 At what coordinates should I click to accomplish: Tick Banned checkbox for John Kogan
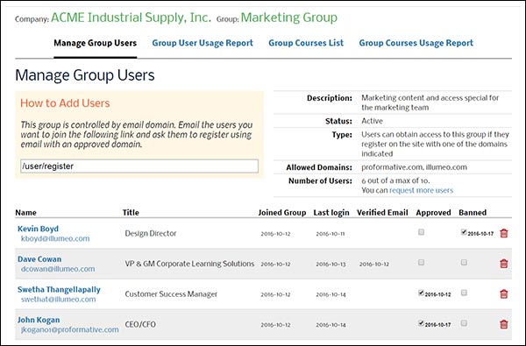coord(464,323)
